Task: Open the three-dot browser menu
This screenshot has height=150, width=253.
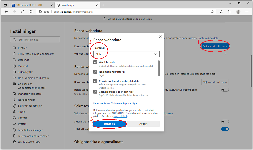Action: [247, 12]
